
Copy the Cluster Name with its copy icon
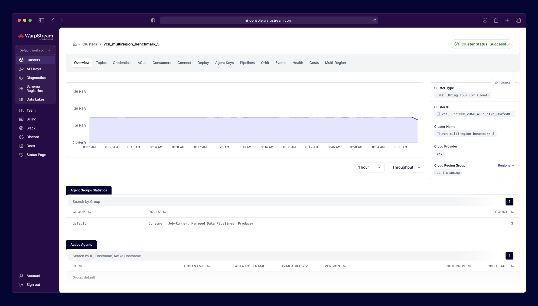point(438,134)
